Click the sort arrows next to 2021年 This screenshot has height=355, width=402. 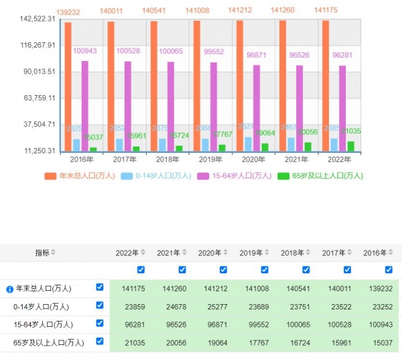pyautogui.click(x=184, y=253)
